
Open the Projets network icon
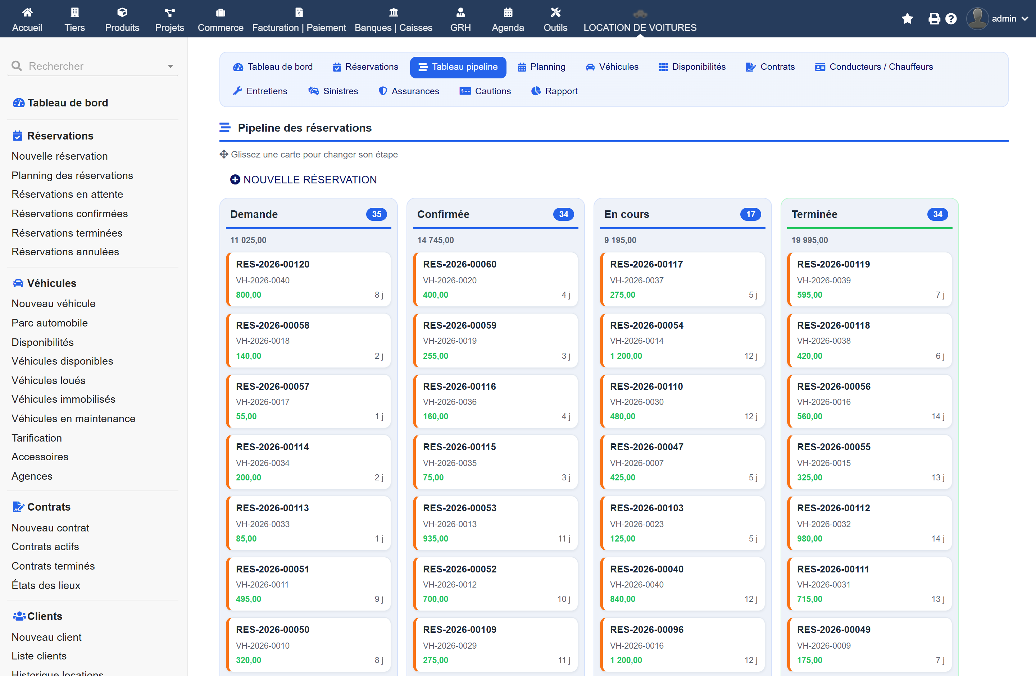(x=170, y=12)
